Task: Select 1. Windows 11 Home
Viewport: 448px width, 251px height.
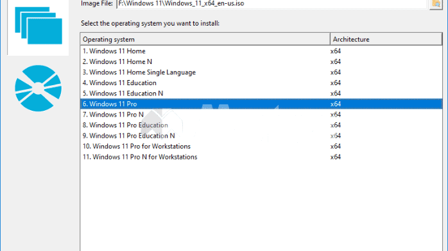Action: (x=114, y=51)
